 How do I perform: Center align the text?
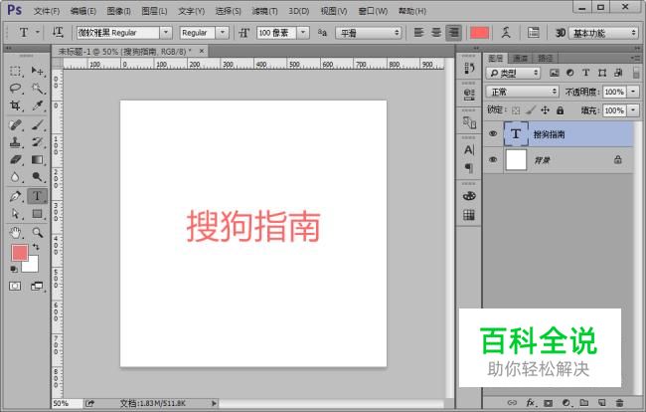coord(436,32)
